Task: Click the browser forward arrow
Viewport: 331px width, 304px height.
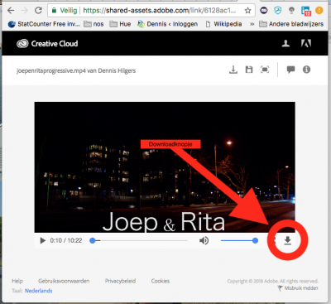Action: pyautogui.click(x=25, y=11)
